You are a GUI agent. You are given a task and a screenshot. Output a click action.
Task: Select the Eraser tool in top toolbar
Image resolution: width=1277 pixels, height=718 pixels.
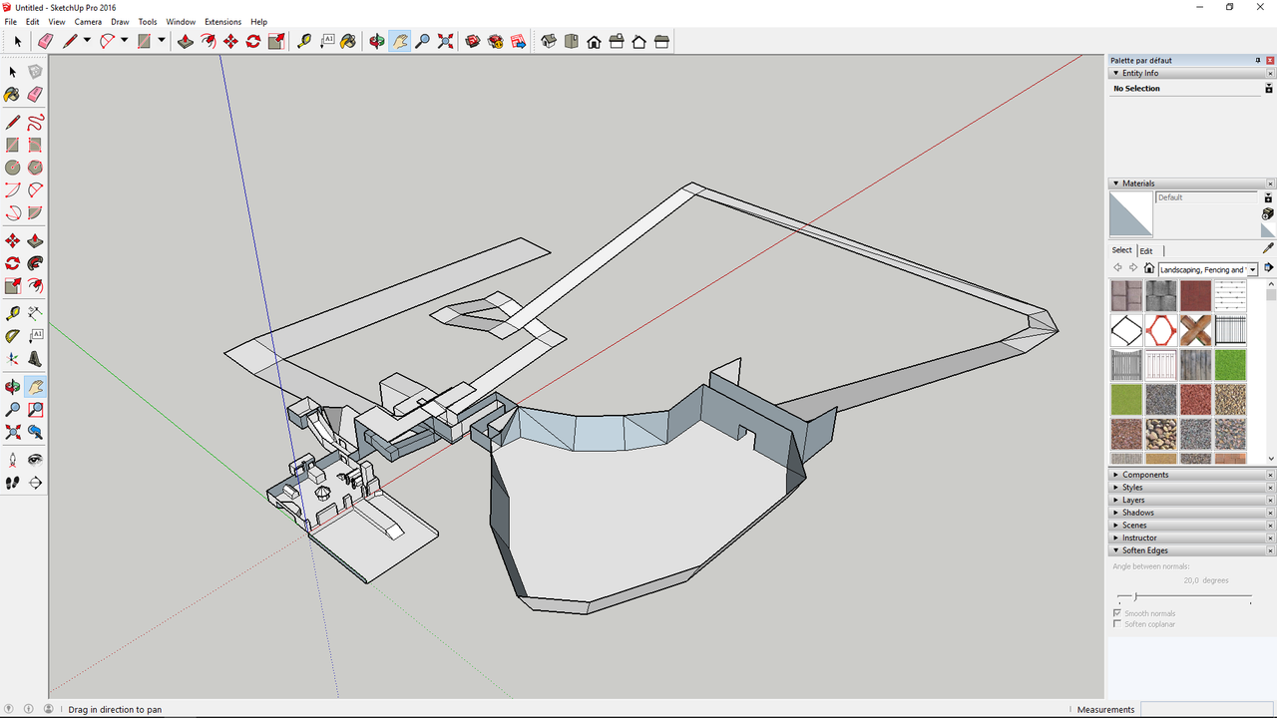(45, 41)
